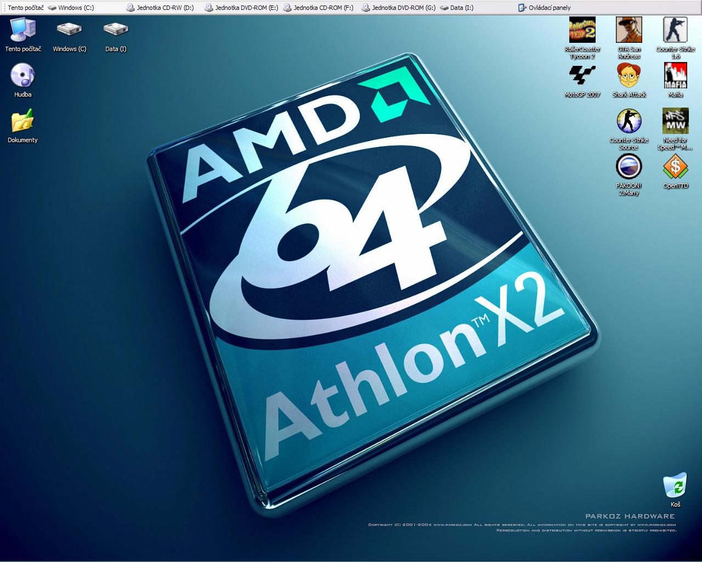Click the PAKOON! 2.Many icon
Screen dimensions: 702x562
coord(629,167)
